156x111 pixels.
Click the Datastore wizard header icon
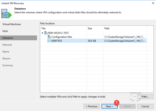pyautogui.click(x=6, y=14)
